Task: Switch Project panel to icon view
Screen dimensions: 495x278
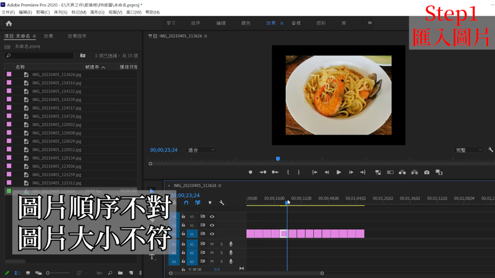Action: 28,273
